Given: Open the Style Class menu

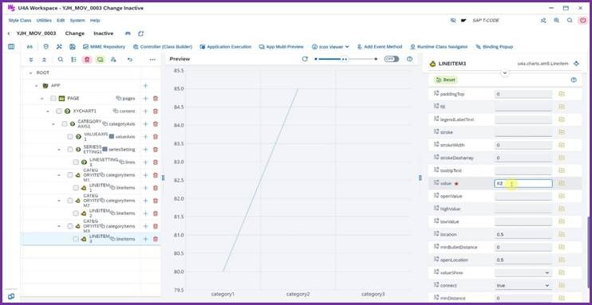Looking at the screenshot, I should (x=20, y=21).
